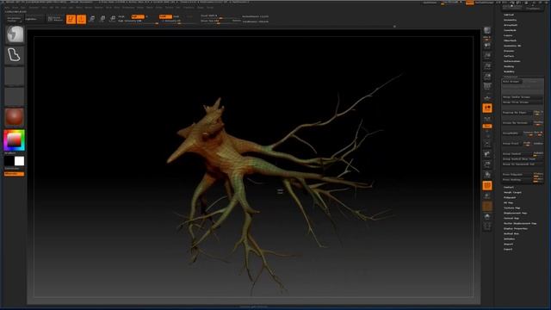Expand the Geometry subpalette
The height and width of the screenshot is (310, 551).
510,20
